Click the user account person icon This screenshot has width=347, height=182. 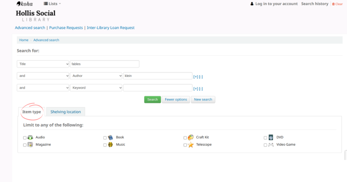[252, 4]
